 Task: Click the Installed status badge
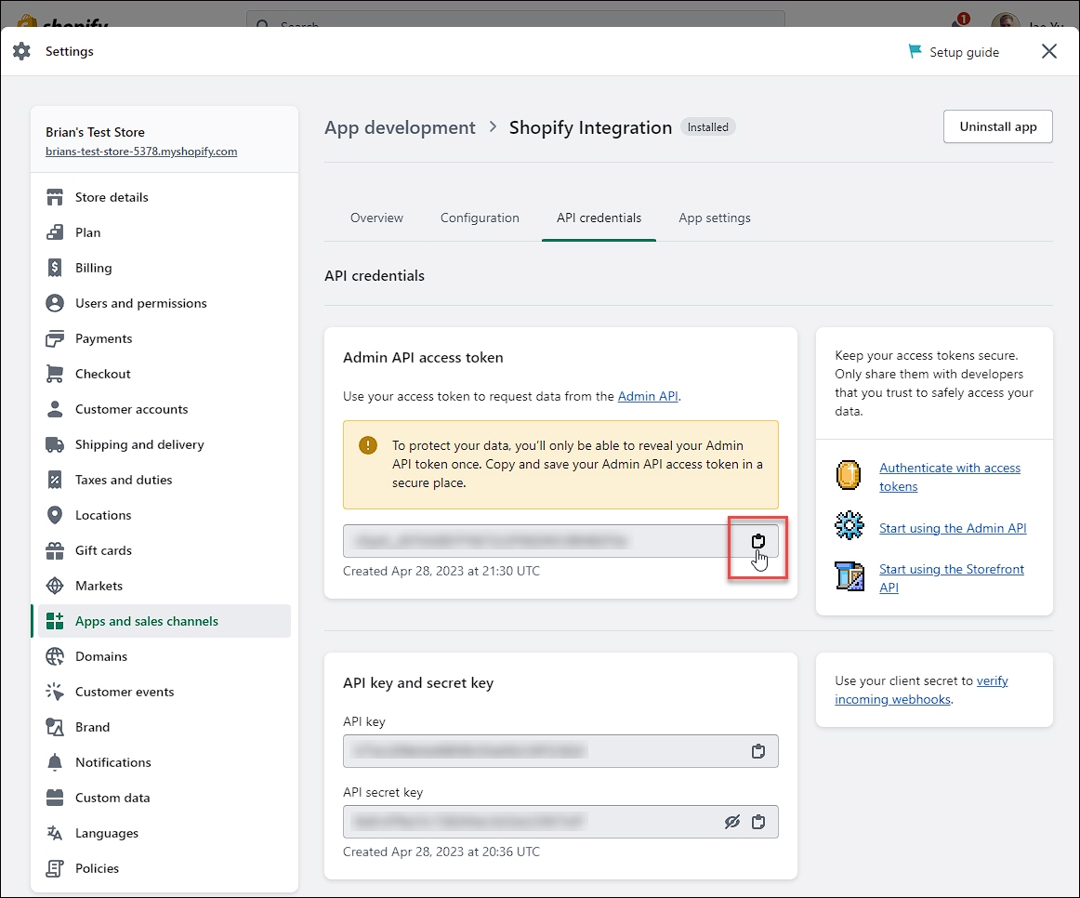pos(708,127)
